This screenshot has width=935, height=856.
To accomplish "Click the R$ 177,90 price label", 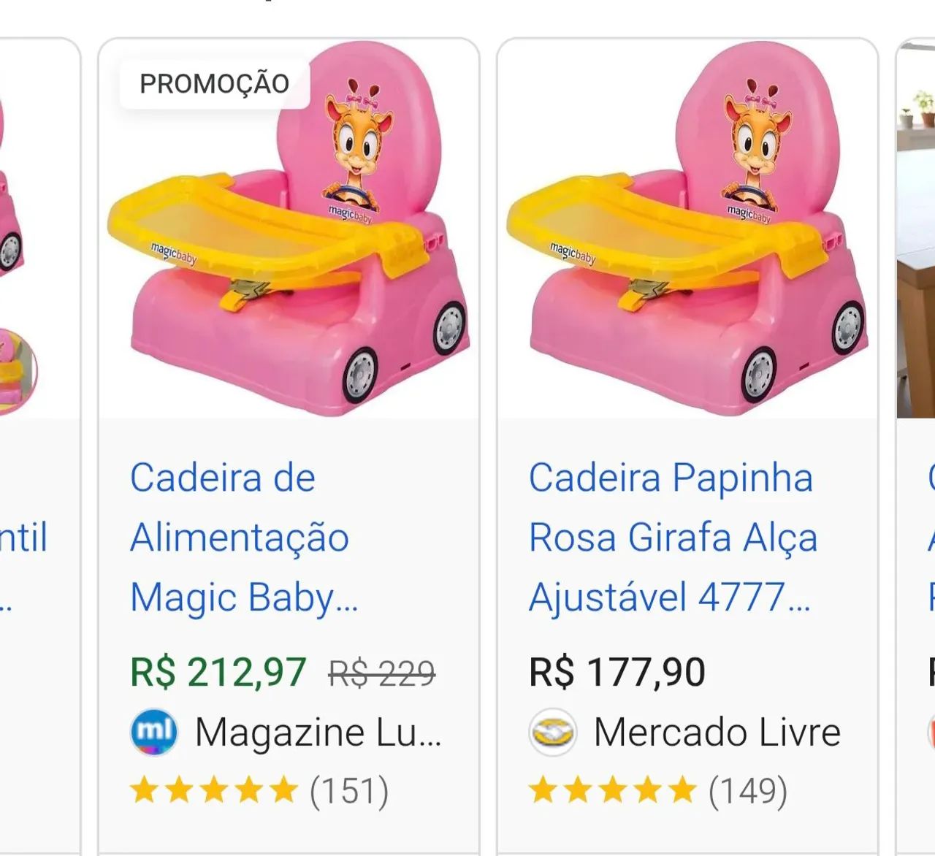I will pos(617,668).
